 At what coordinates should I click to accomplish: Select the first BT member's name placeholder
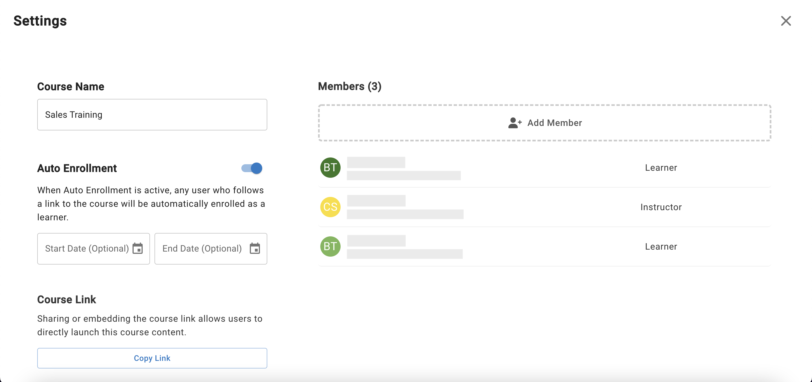click(376, 163)
